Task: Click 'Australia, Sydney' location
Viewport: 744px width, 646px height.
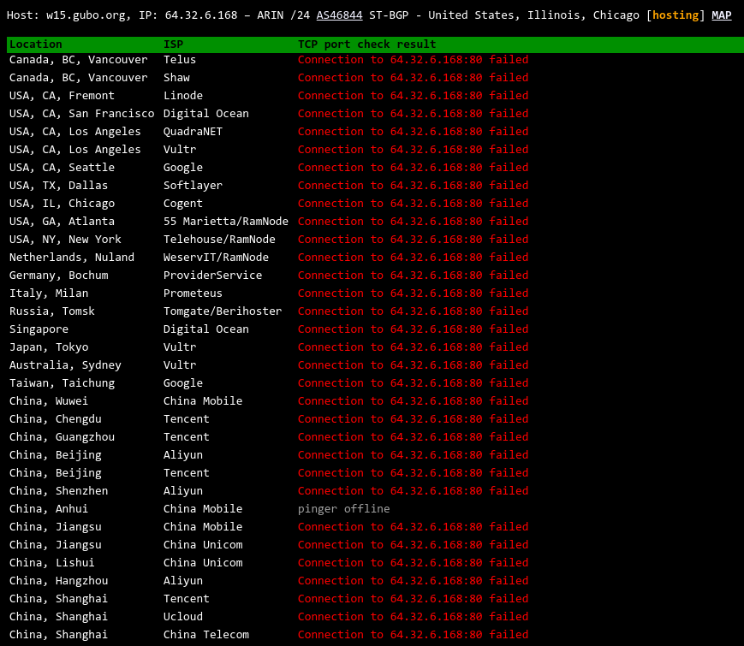Action: (65, 365)
